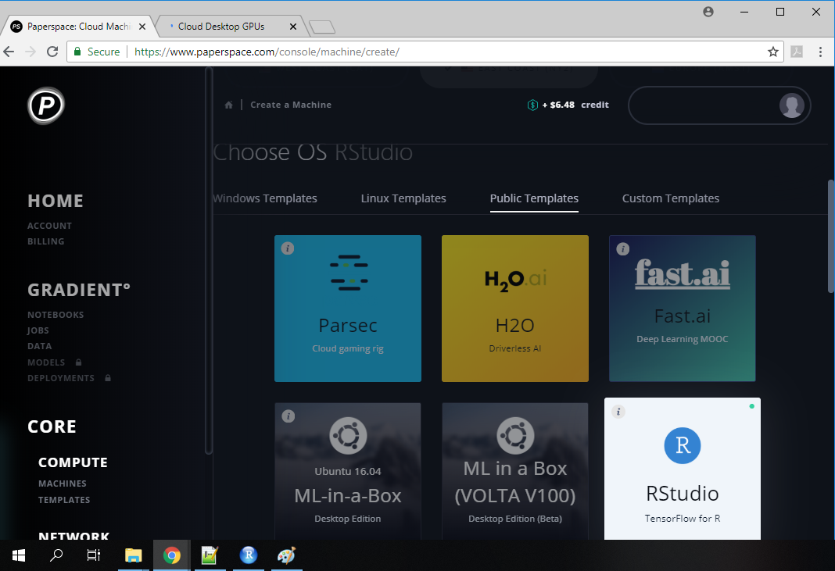835x571 pixels.
Task: Click Create a Machine breadcrumb
Action: pos(291,105)
